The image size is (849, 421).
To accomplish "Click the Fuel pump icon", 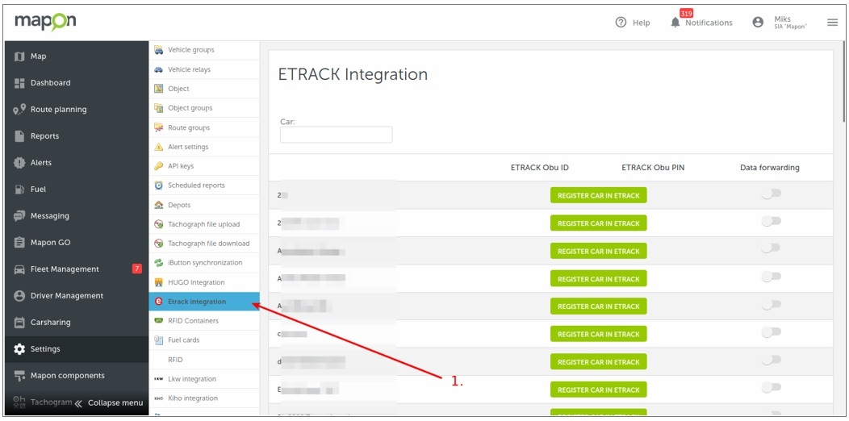I will point(19,190).
